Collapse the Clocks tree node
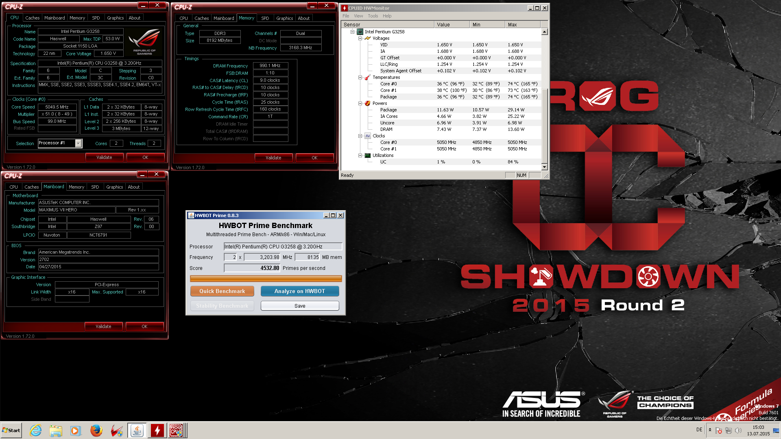Image resolution: width=781 pixels, height=439 pixels. [x=360, y=136]
